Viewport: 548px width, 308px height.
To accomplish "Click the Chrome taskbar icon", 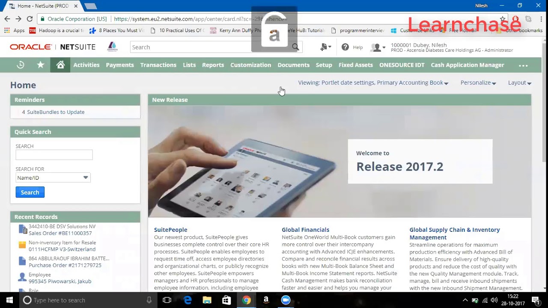I will click(246, 300).
